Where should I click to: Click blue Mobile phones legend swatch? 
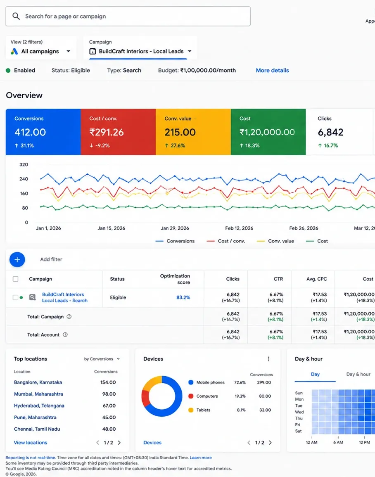pos(191,382)
